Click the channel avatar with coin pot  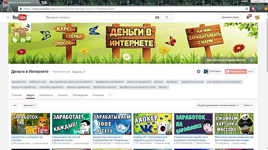click(21, 33)
